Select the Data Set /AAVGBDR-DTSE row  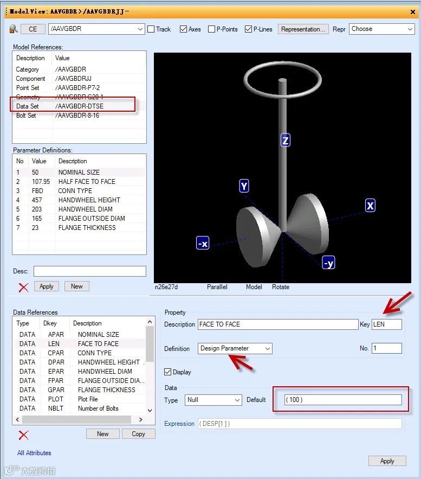pos(79,106)
